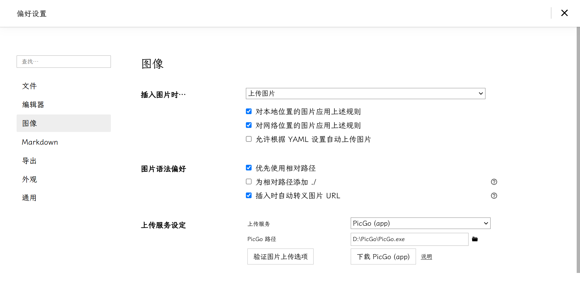Click the 验证图片上传选项 button

(280, 257)
